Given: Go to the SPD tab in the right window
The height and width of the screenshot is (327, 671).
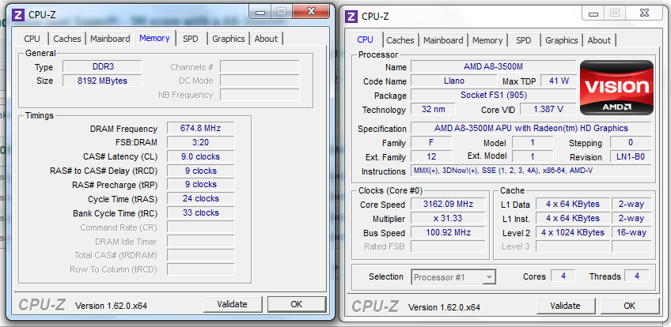Looking at the screenshot, I should [x=523, y=40].
